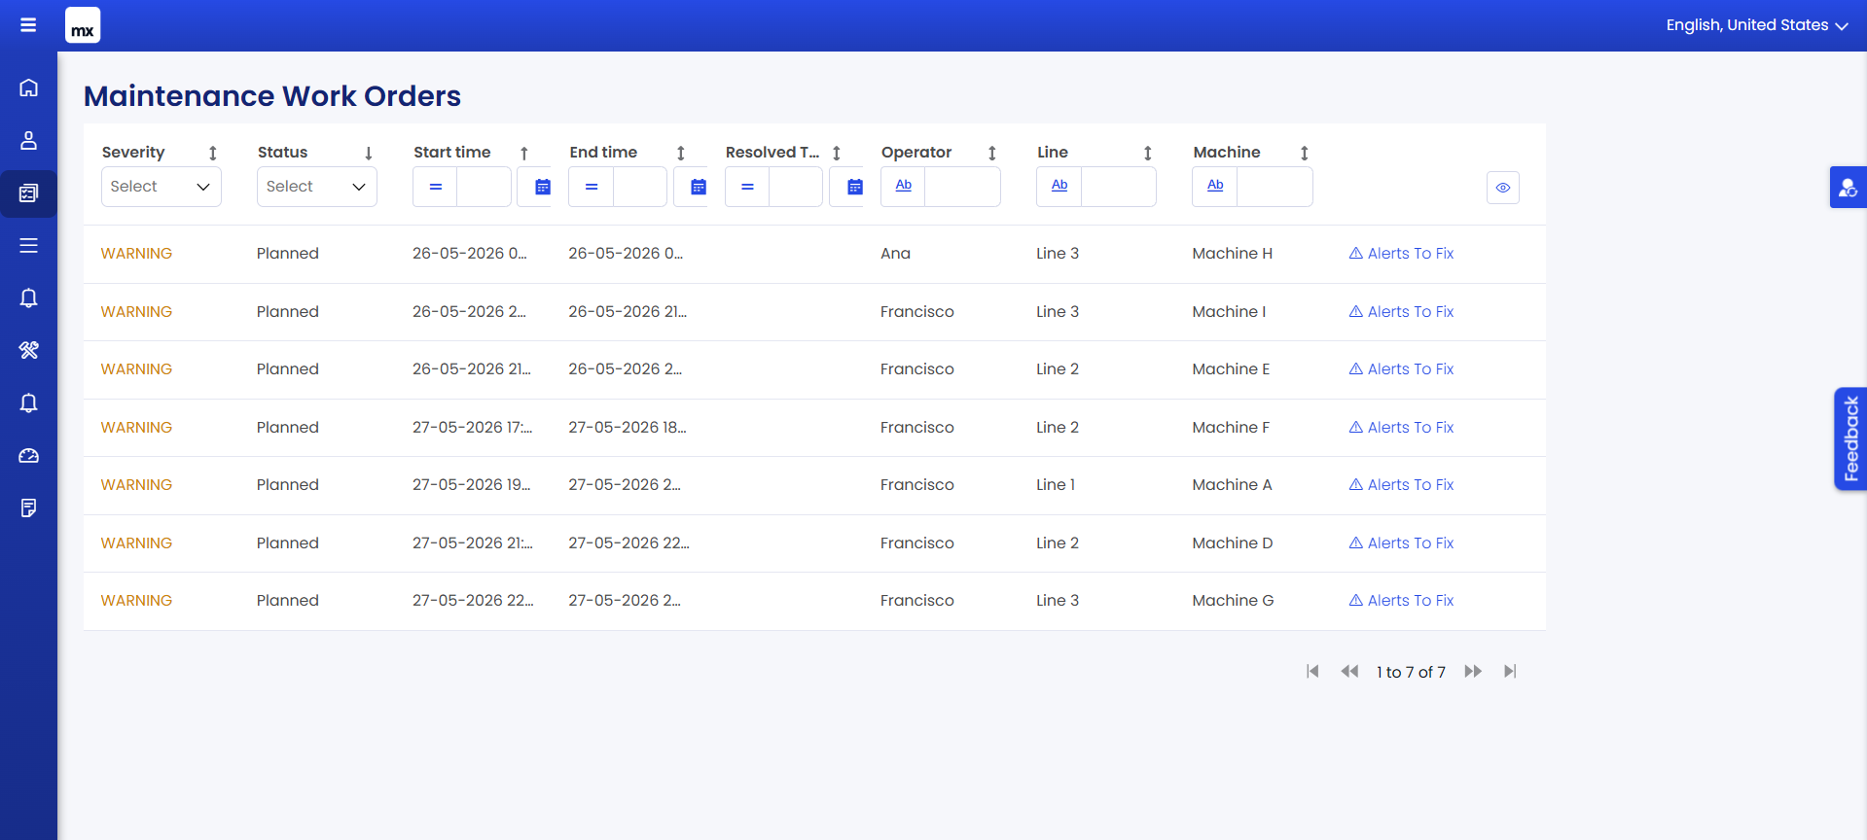
Task: Open the Feedback side tab
Action: (x=1850, y=438)
